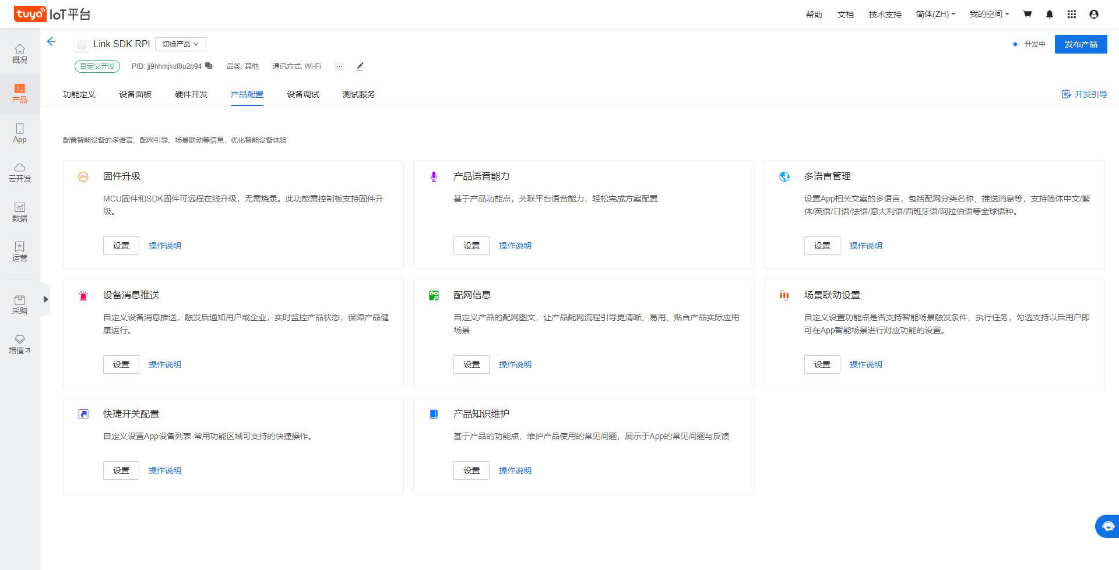Switch to the 设备面板 tab
This screenshot has width=1119, height=570.
pyautogui.click(x=135, y=94)
